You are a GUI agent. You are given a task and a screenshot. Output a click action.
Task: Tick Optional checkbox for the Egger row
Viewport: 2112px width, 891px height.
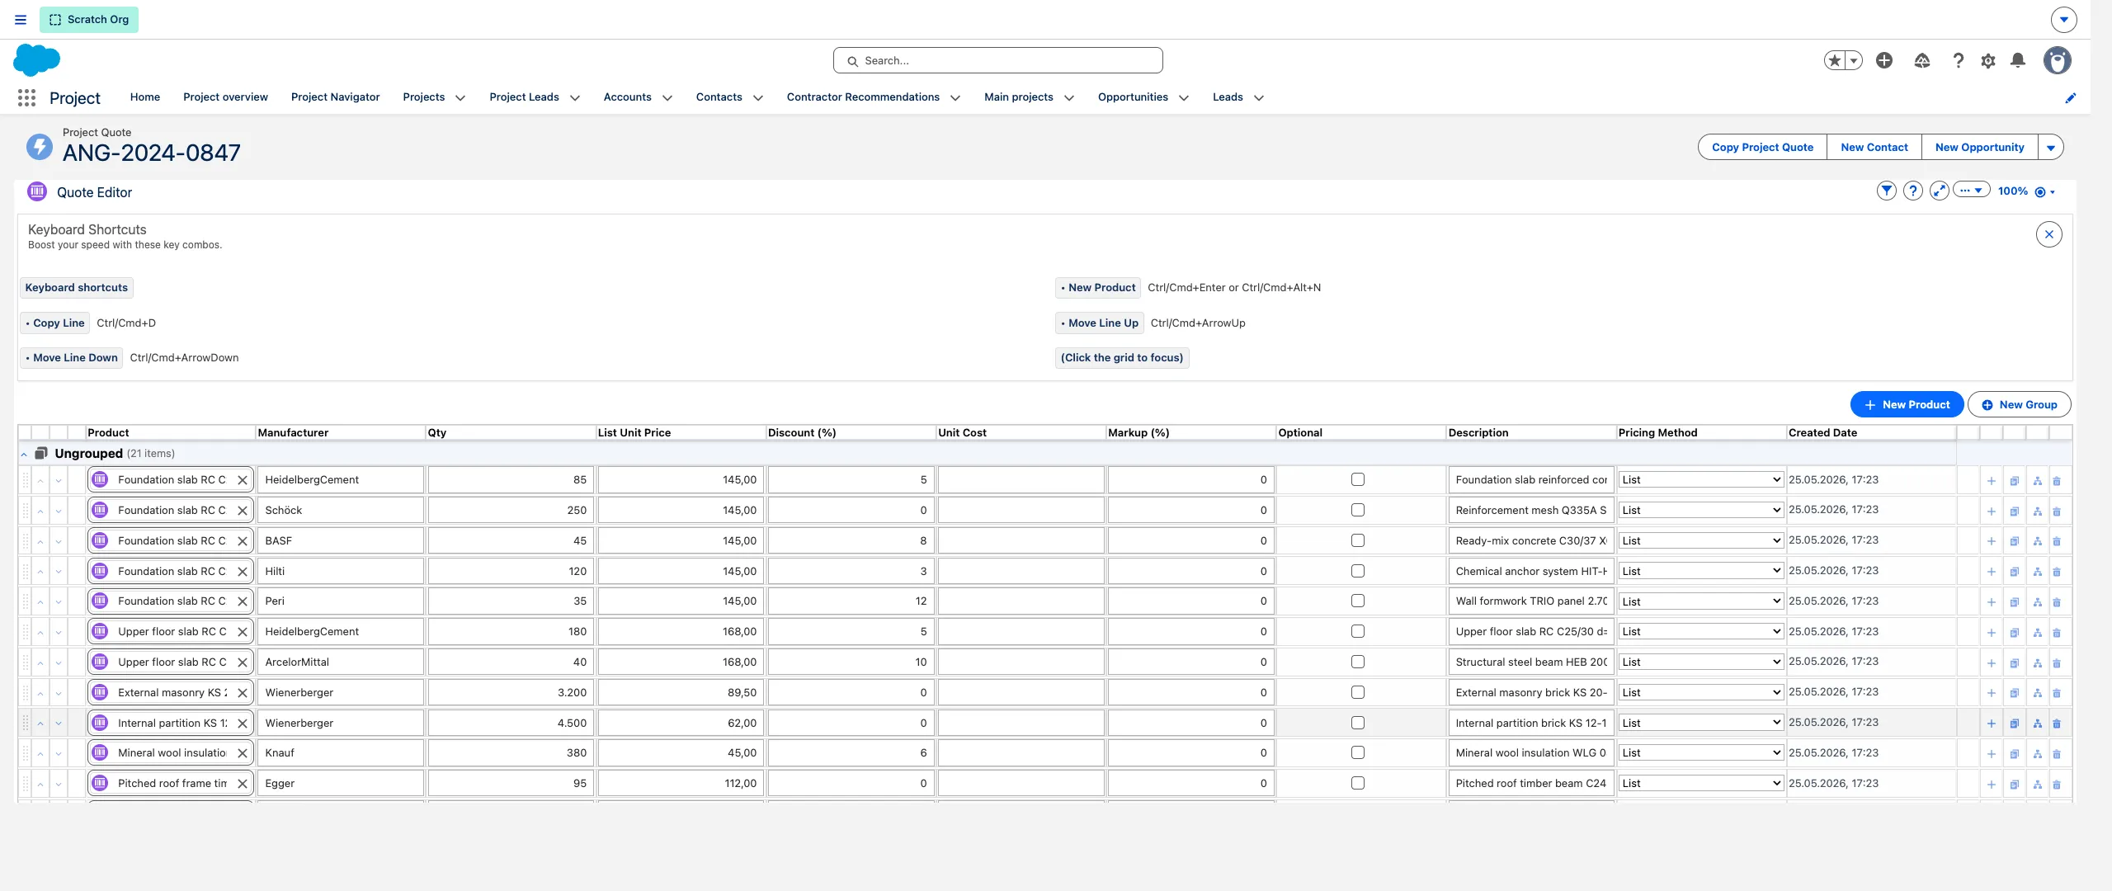coord(1357,783)
